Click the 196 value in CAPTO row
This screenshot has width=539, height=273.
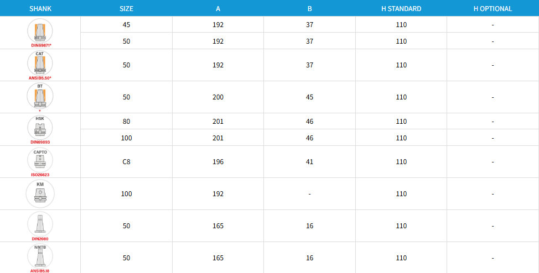click(218, 162)
